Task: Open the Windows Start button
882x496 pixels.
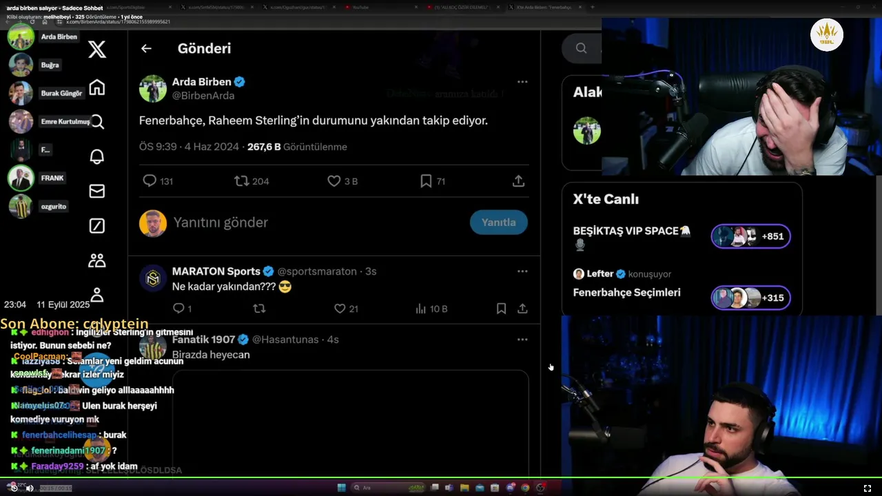Action: click(341, 488)
